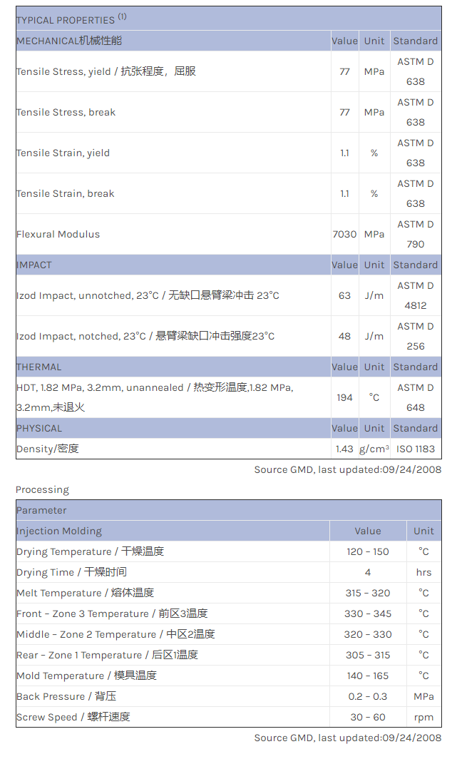
Task: Click the HDT value 194
Action: (x=344, y=397)
